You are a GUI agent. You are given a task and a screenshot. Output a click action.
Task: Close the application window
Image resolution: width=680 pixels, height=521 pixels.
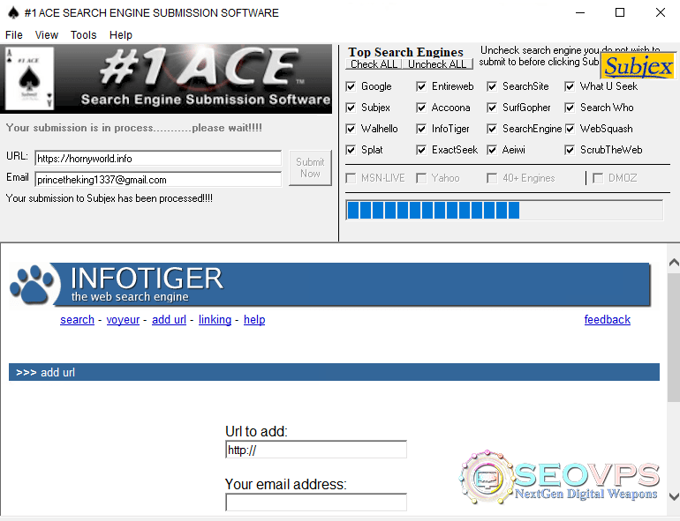coord(660,12)
